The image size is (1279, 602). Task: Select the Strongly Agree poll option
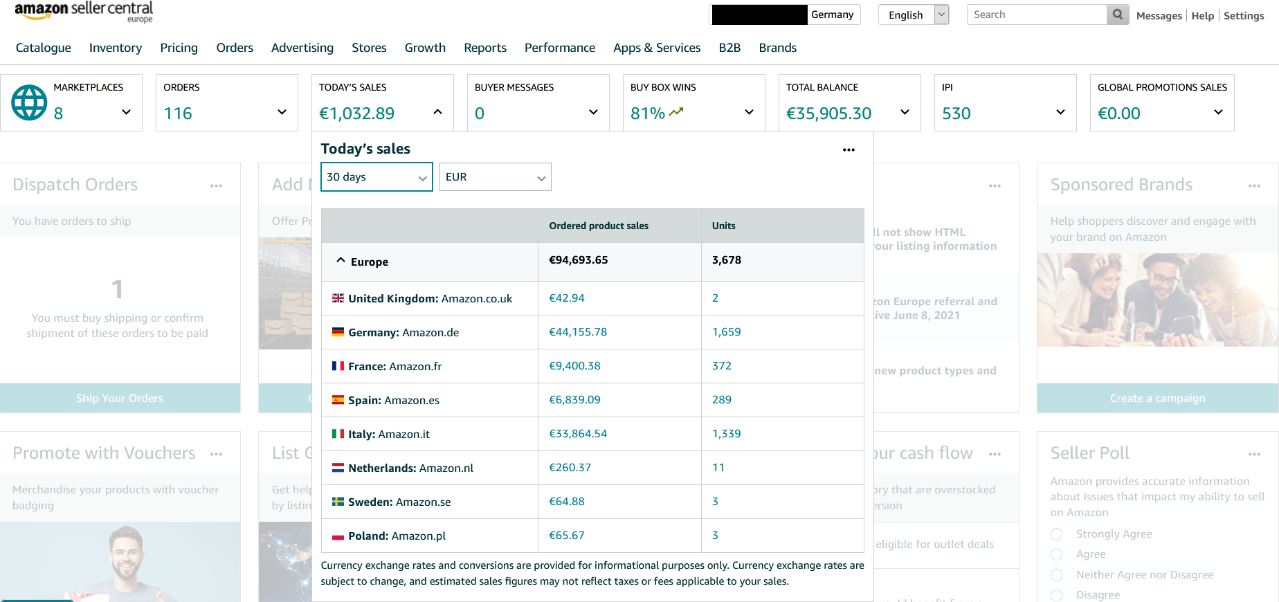[x=1056, y=534]
